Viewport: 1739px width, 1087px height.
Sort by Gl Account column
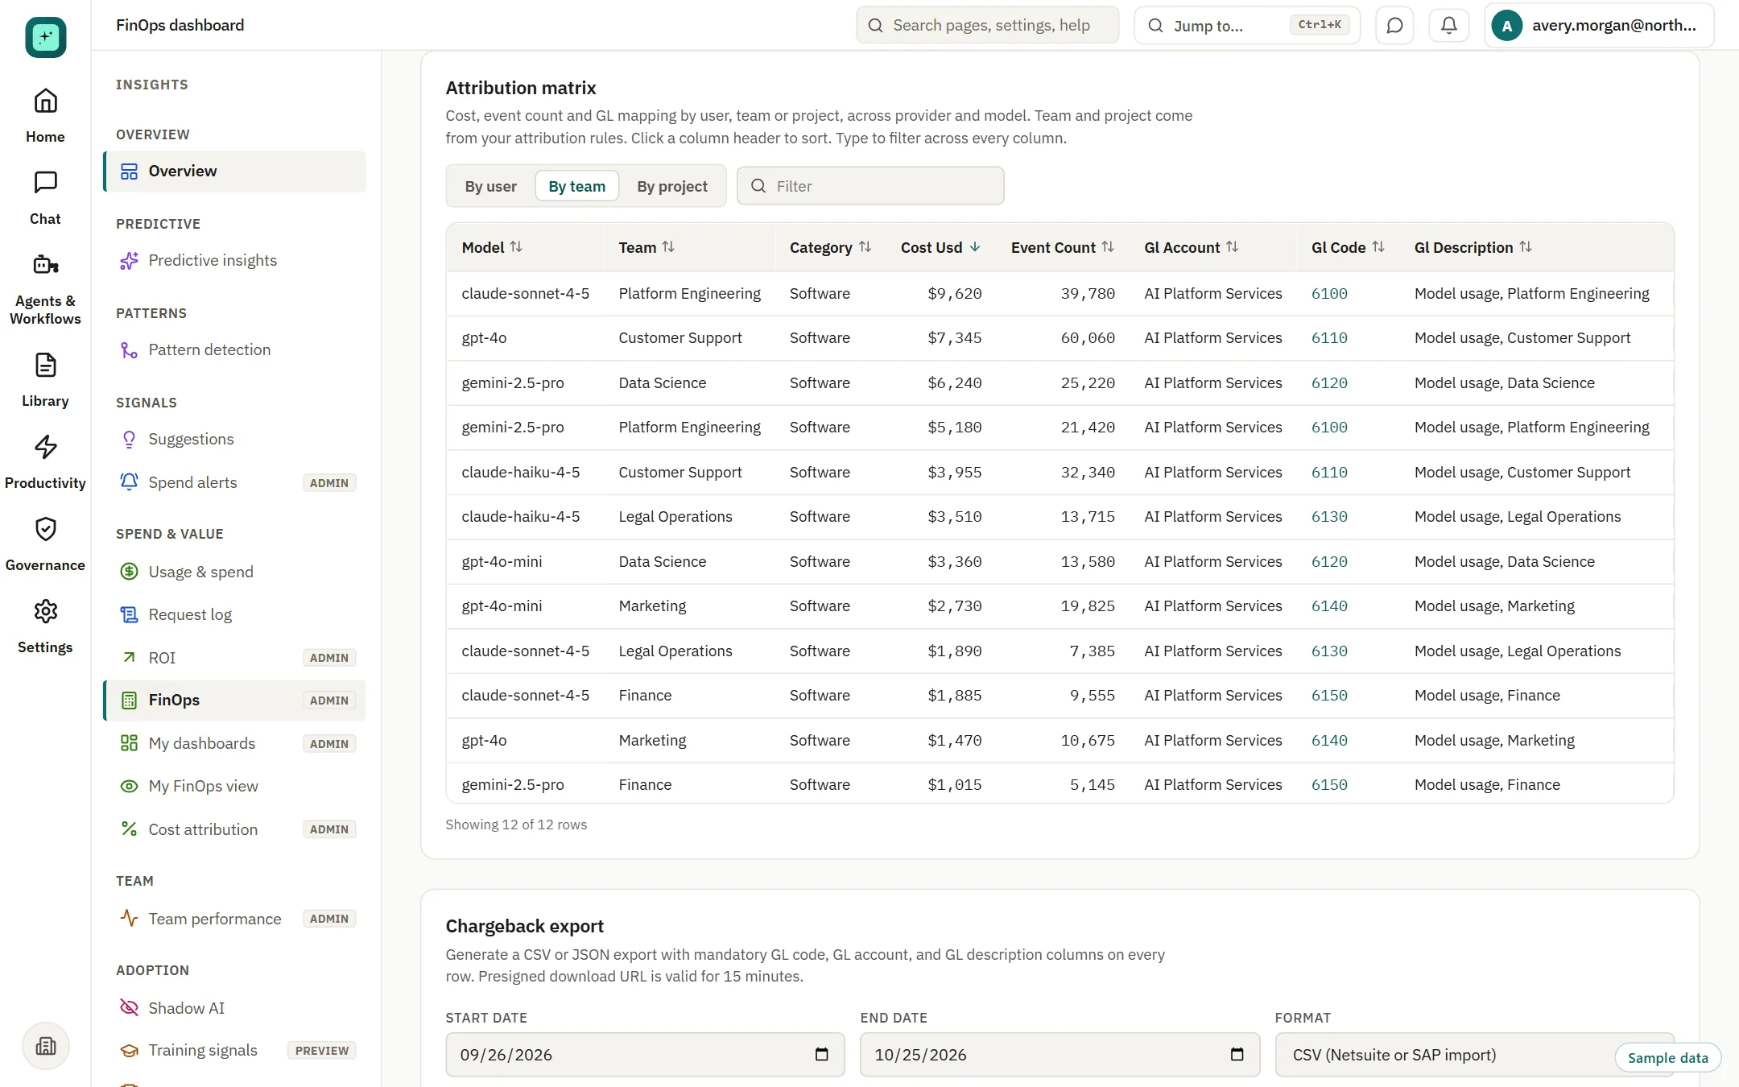tap(1192, 247)
